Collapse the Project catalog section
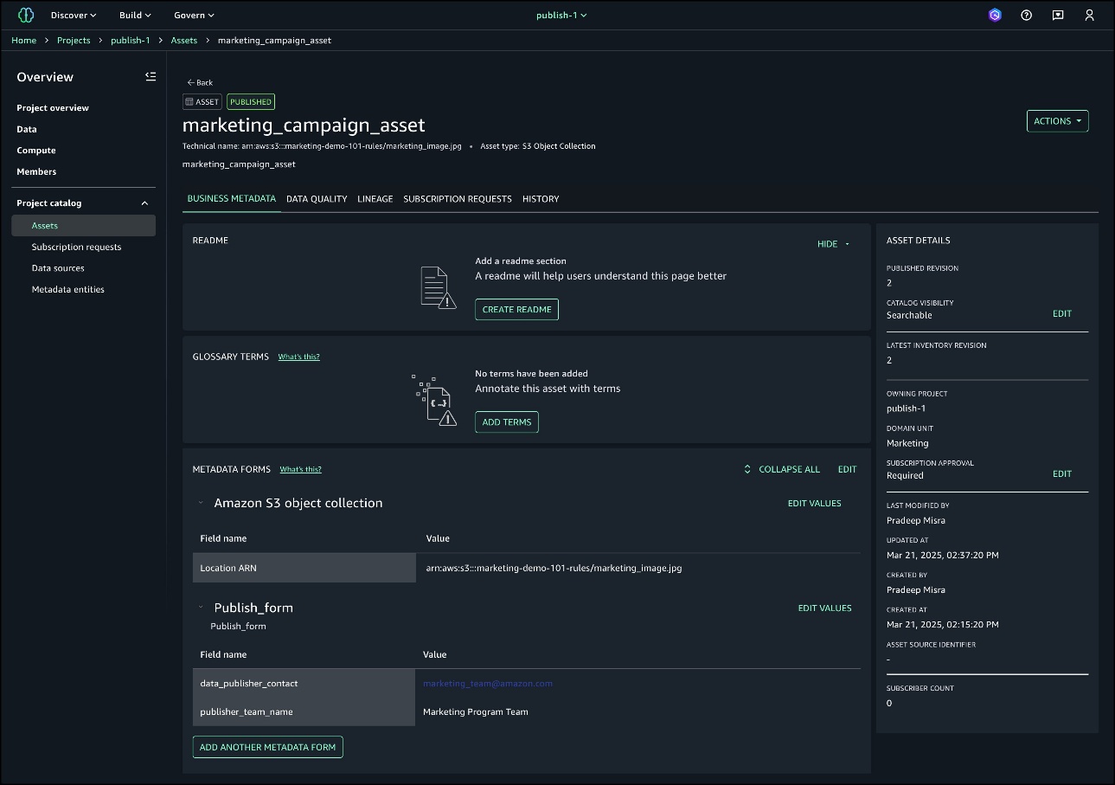The height and width of the screenshot is (785, 1115). pos(144,203)
